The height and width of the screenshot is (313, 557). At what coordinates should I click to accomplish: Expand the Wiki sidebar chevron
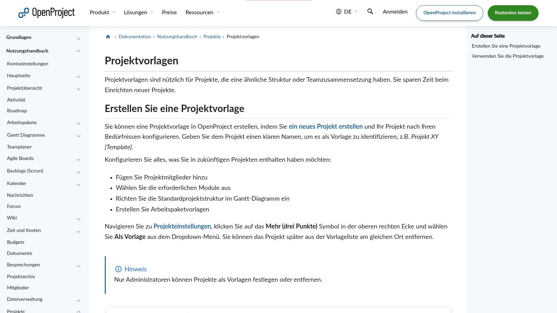click(78, 219)
